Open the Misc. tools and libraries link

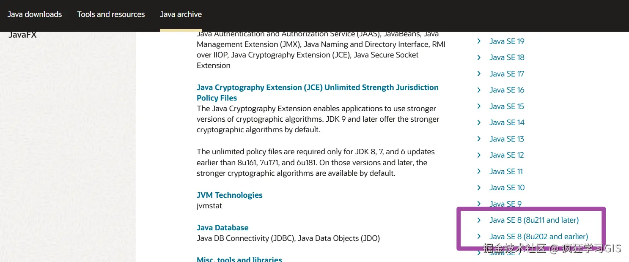[239, 259]
